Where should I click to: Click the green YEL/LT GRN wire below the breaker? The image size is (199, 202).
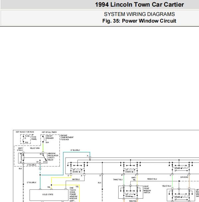43,147
